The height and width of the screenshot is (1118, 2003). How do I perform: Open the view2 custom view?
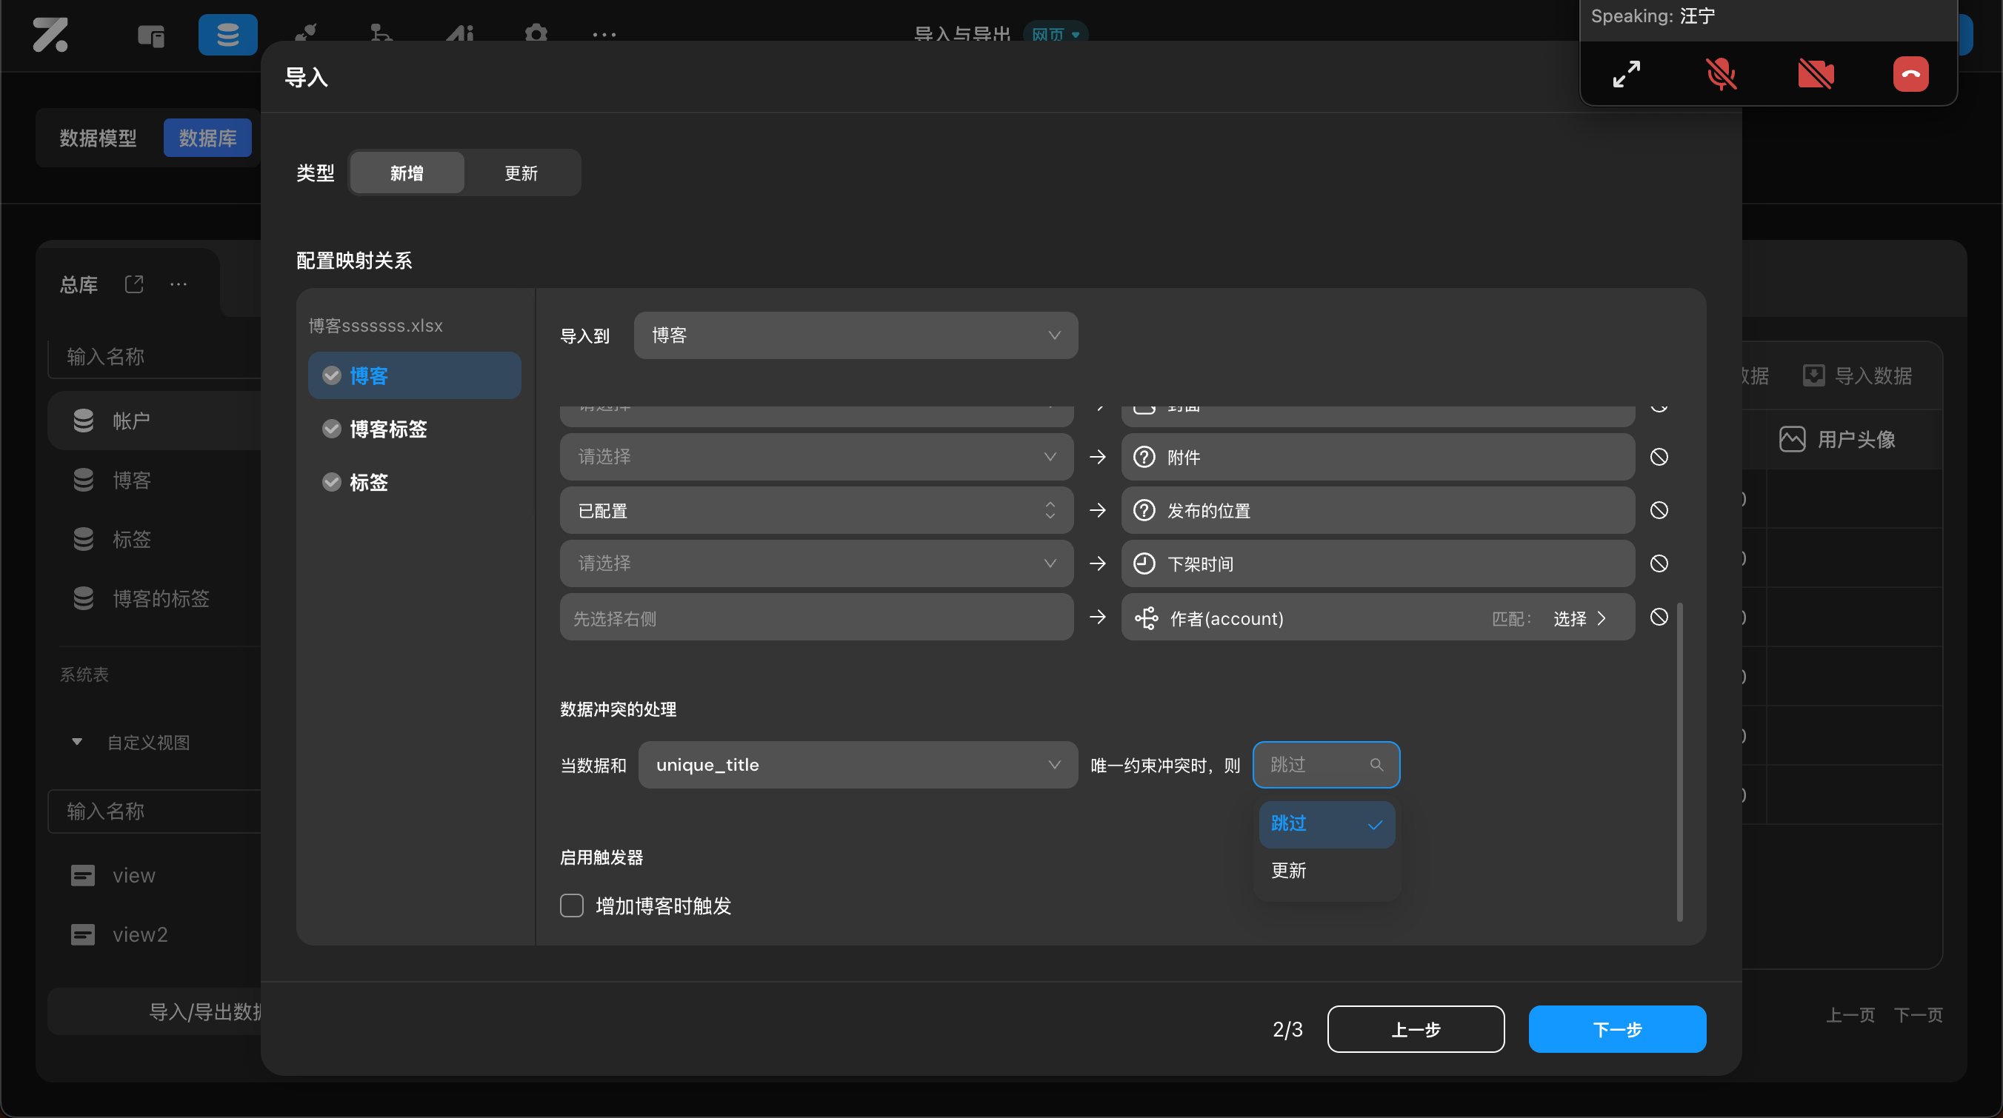click(156, 934)
